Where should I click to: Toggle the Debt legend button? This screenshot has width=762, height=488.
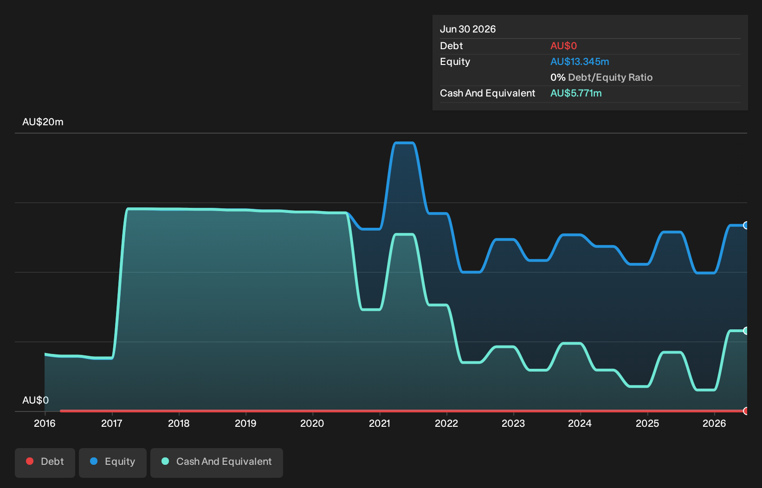pos(45,462)
